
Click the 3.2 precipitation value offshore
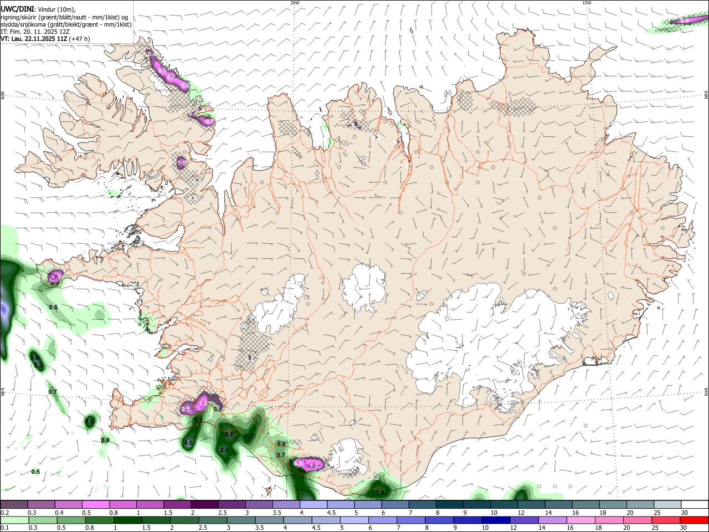click(x=38, y=366)
